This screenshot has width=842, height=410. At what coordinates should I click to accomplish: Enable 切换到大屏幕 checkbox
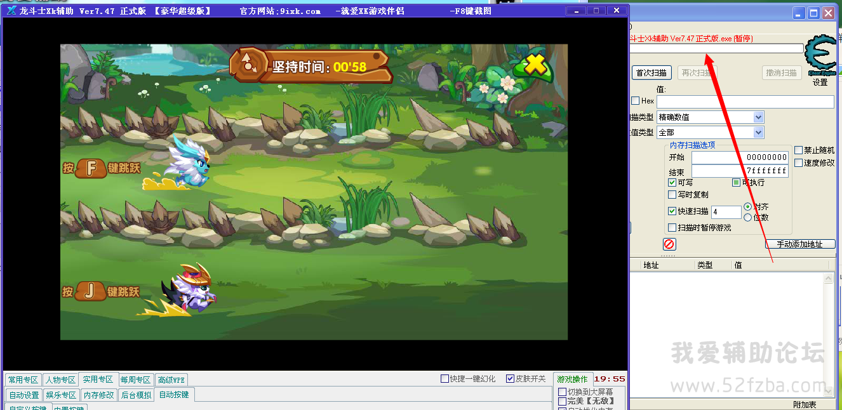pos(562,392)
